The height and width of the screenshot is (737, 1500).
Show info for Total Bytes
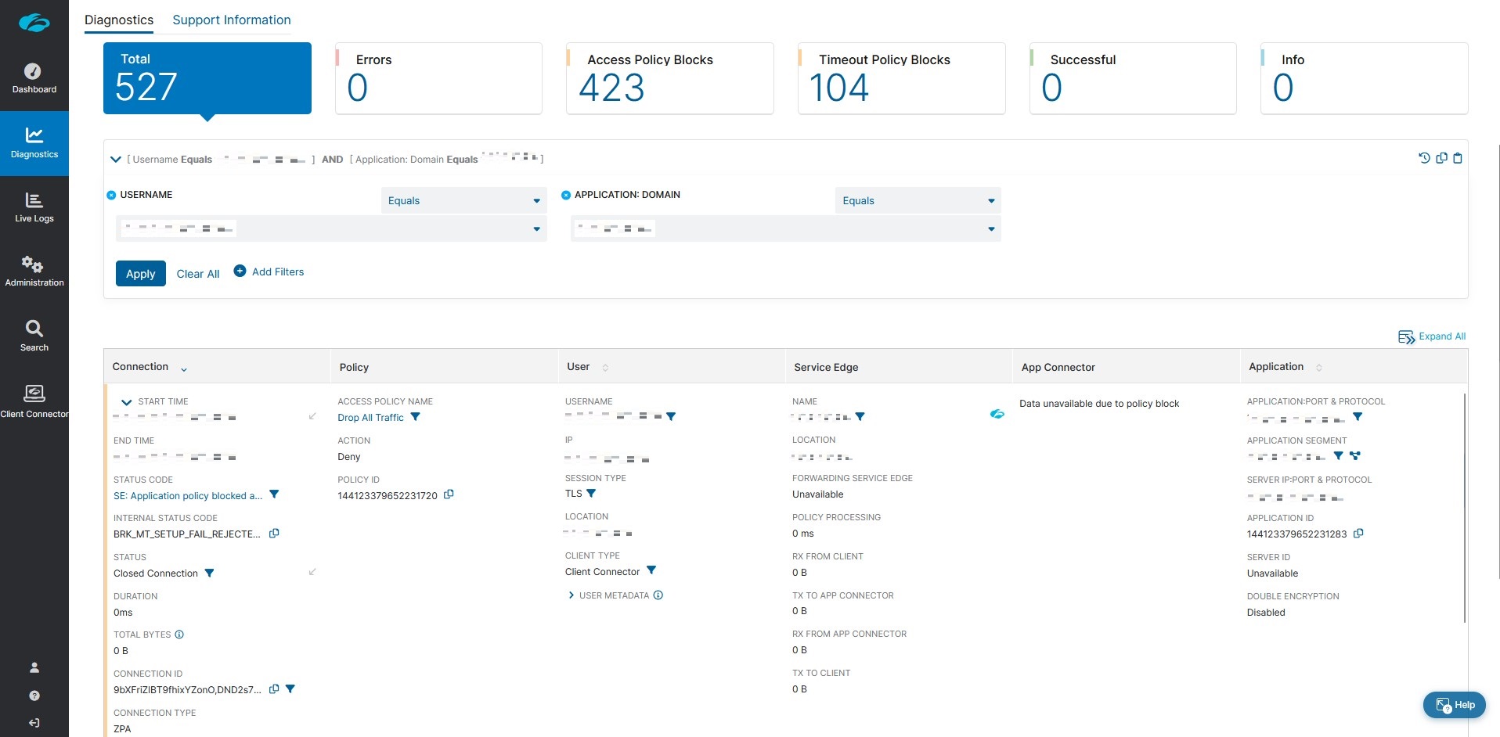tap(179, 635)
